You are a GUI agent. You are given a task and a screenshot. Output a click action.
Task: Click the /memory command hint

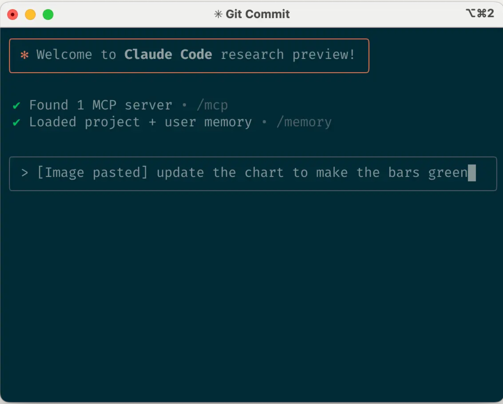point(304,122)
